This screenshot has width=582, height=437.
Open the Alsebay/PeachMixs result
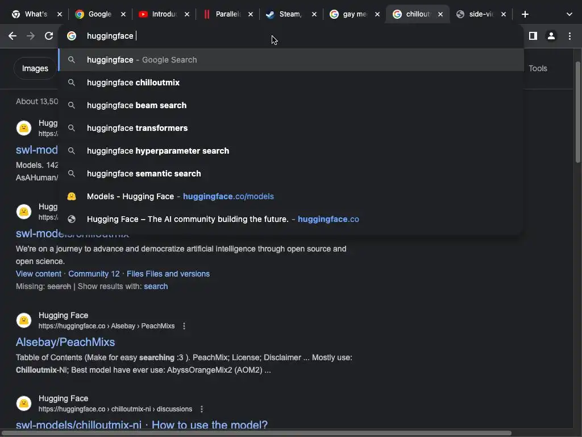coord(65,342)
